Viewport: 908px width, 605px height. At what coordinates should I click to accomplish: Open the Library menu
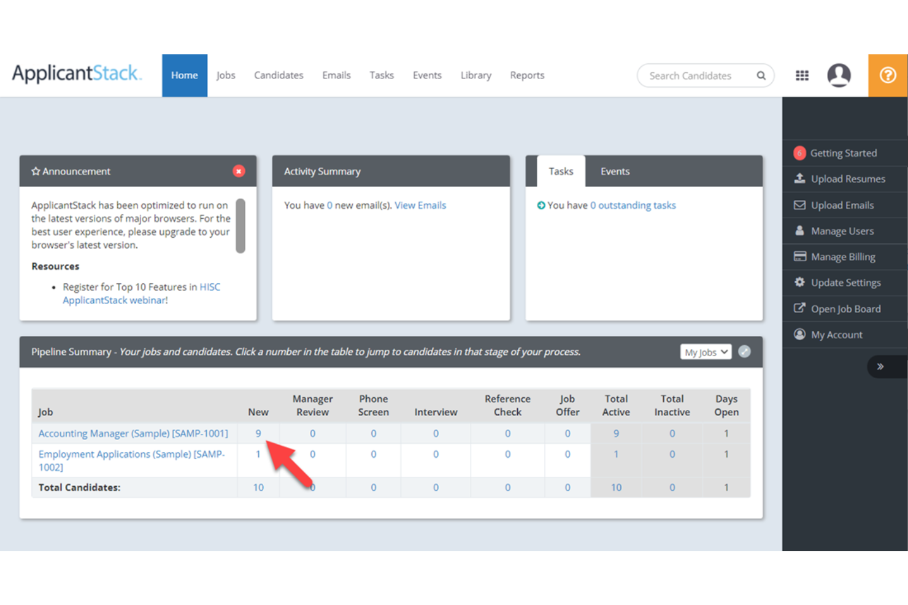click(x=476, y=75)
